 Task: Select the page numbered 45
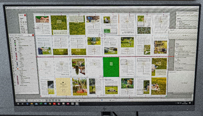[x=94, y=46]
